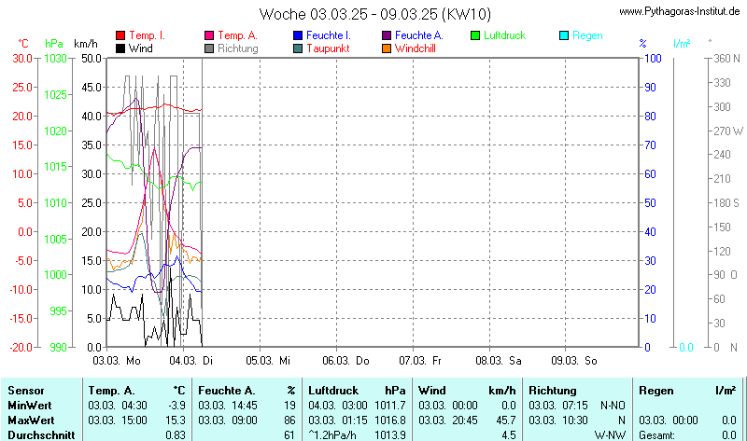Select the 03.03. Mo date label
747x441 pixels.
click(x=117, y=360)
